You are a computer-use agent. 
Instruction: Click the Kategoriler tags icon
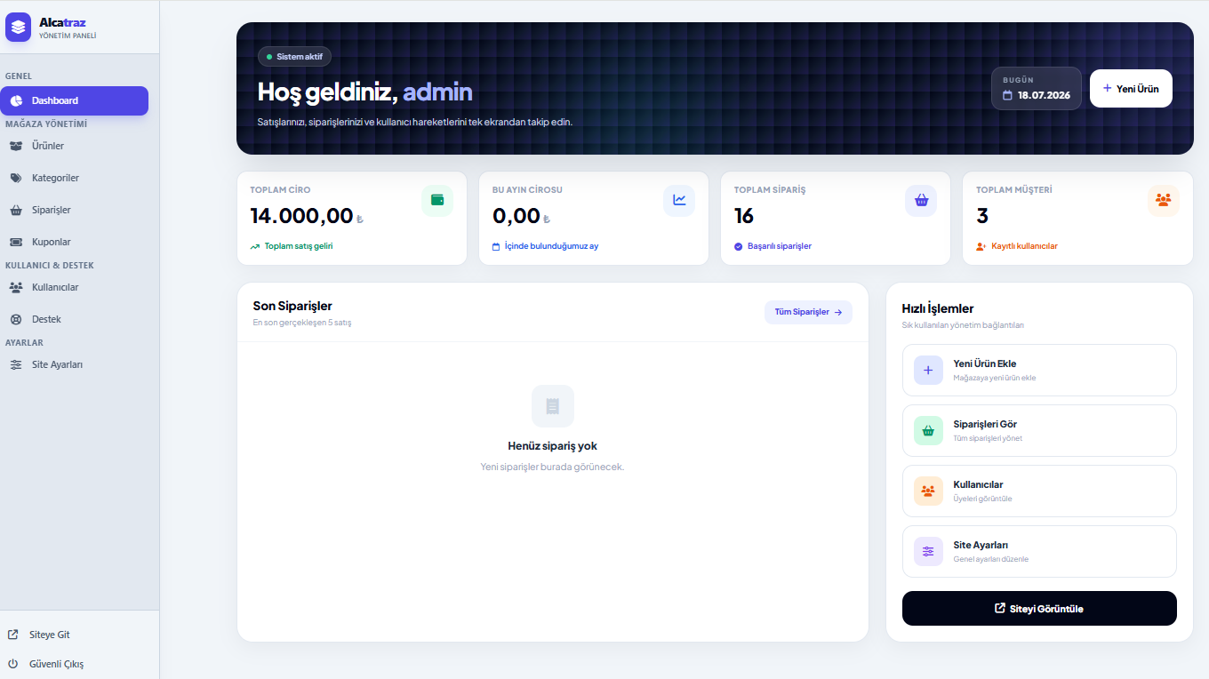pos(16,178)
